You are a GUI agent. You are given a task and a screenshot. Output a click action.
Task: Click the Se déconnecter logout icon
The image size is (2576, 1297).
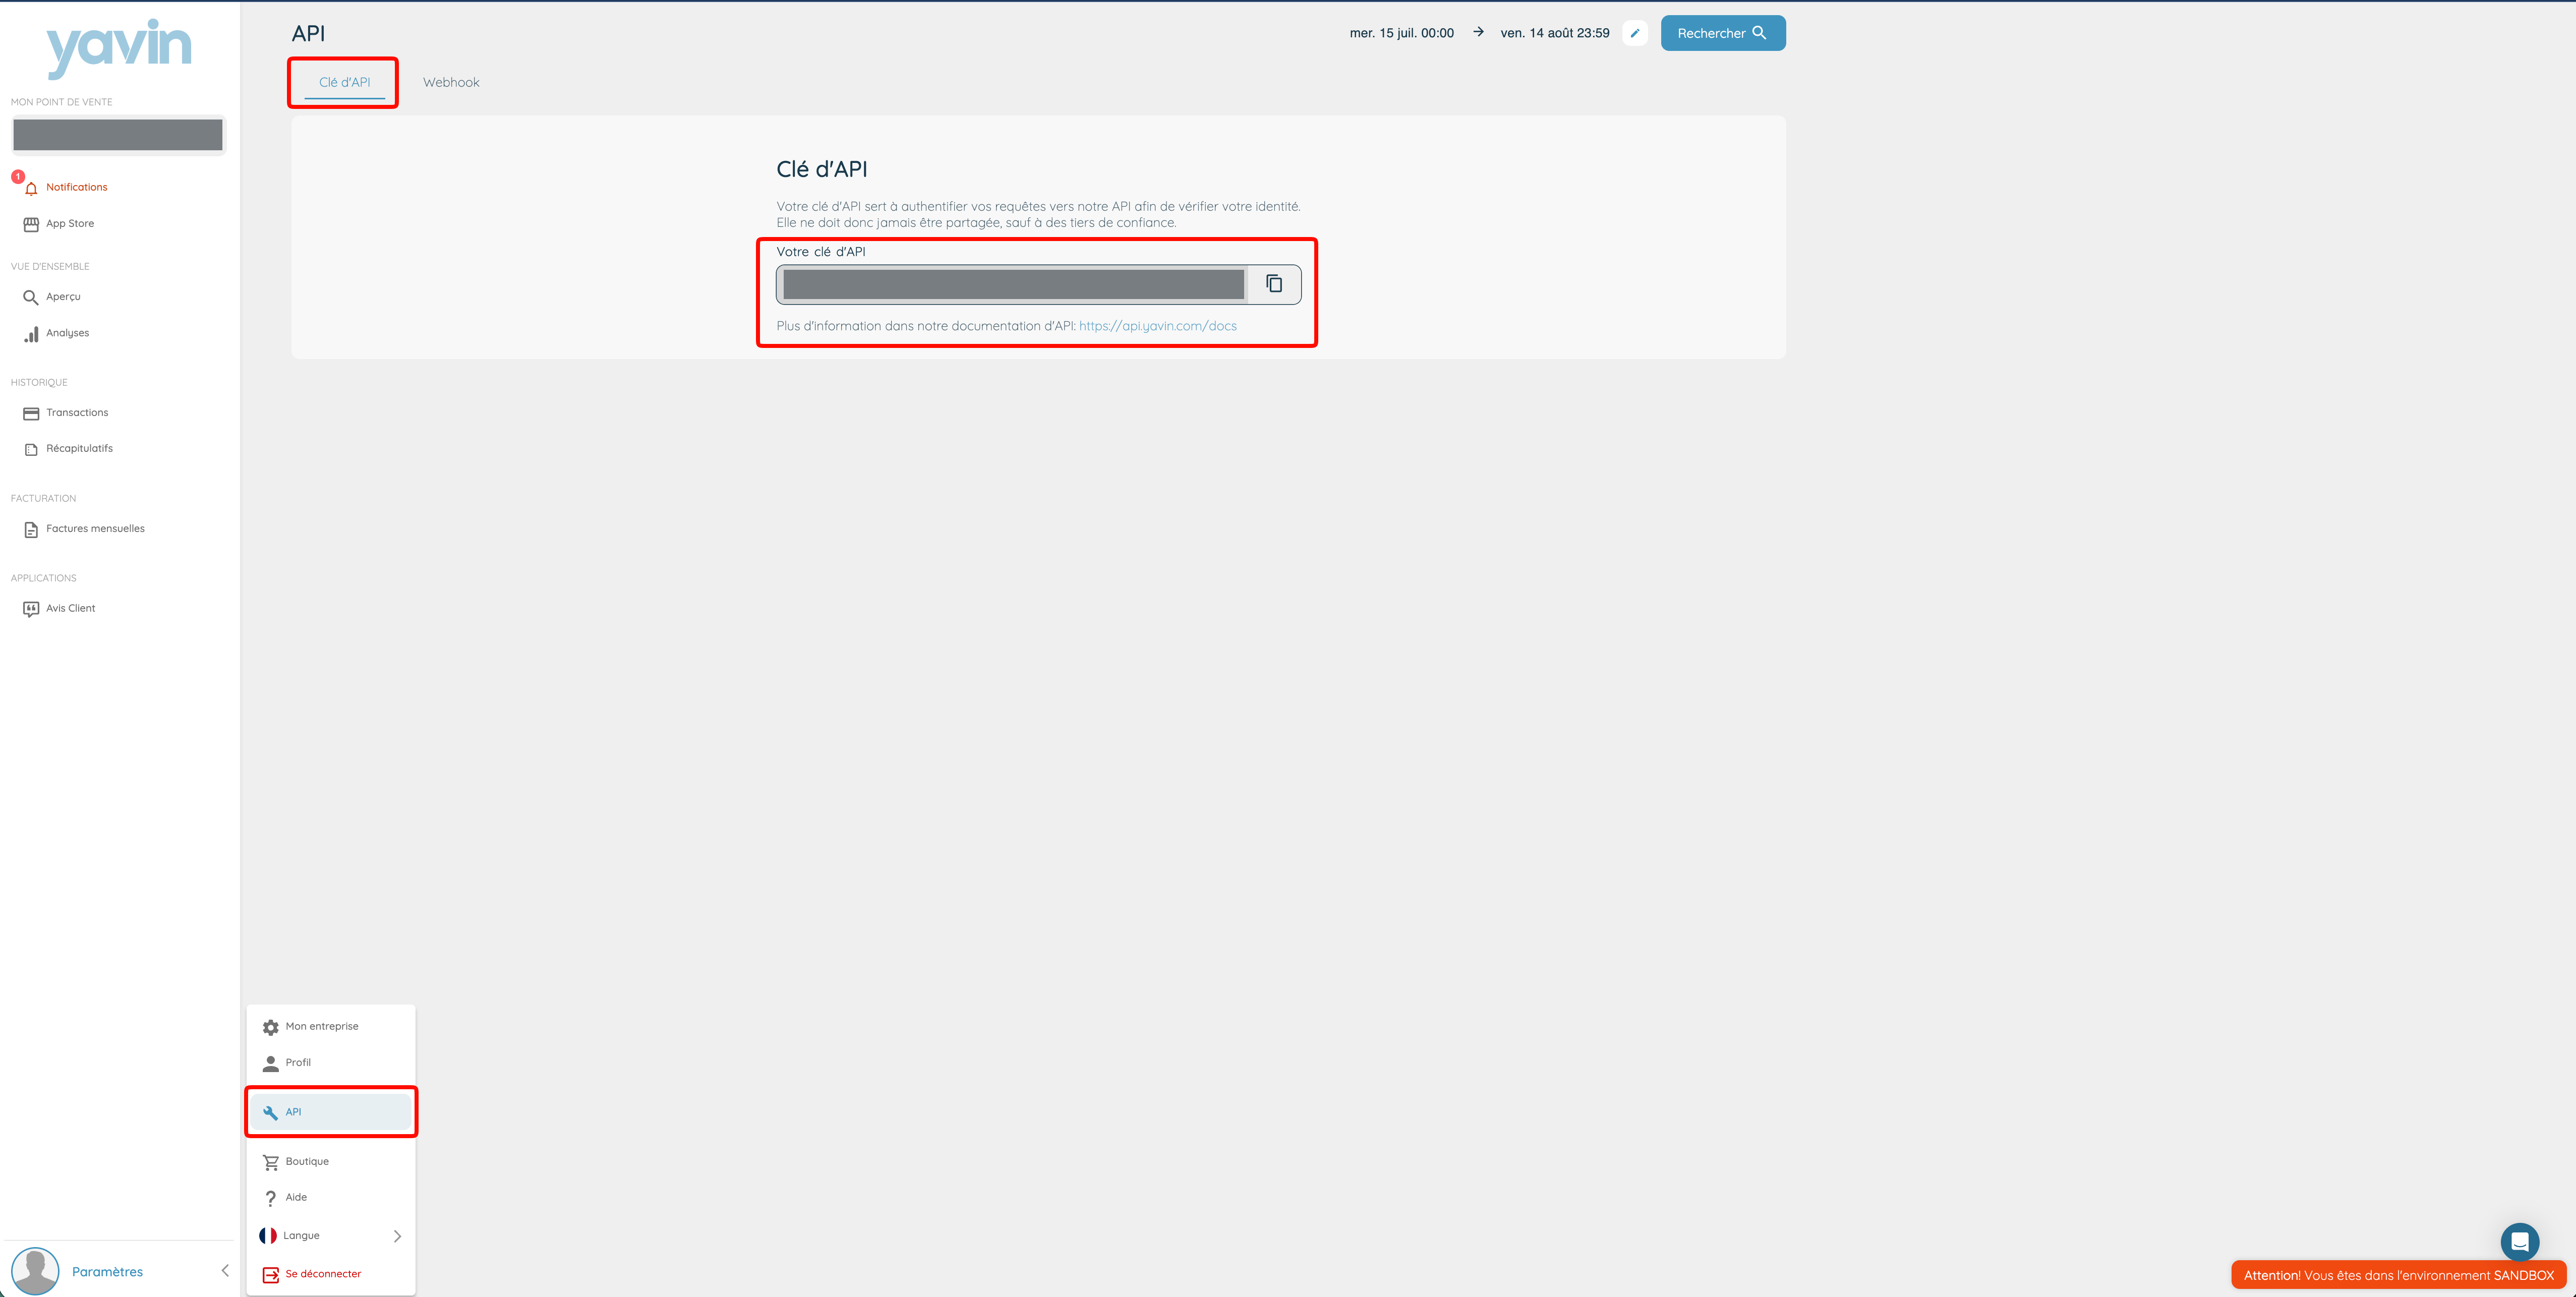click(x=270, y=1274)
